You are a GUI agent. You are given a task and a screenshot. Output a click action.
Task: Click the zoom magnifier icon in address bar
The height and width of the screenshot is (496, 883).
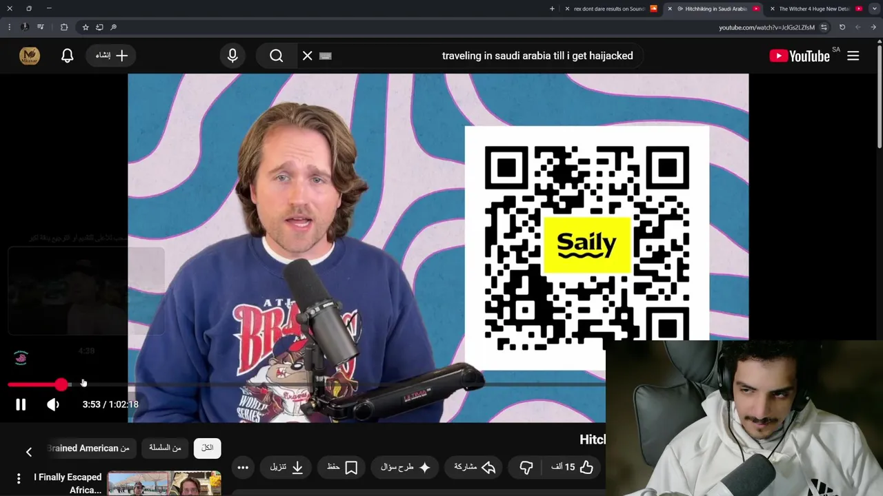click(114, 28)
